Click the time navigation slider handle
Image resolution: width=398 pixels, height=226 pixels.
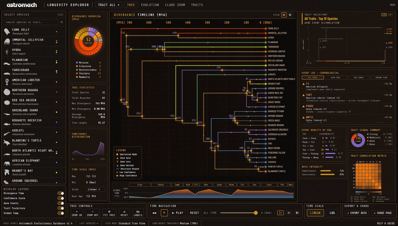pyautogui.click(x=256, y=213)
